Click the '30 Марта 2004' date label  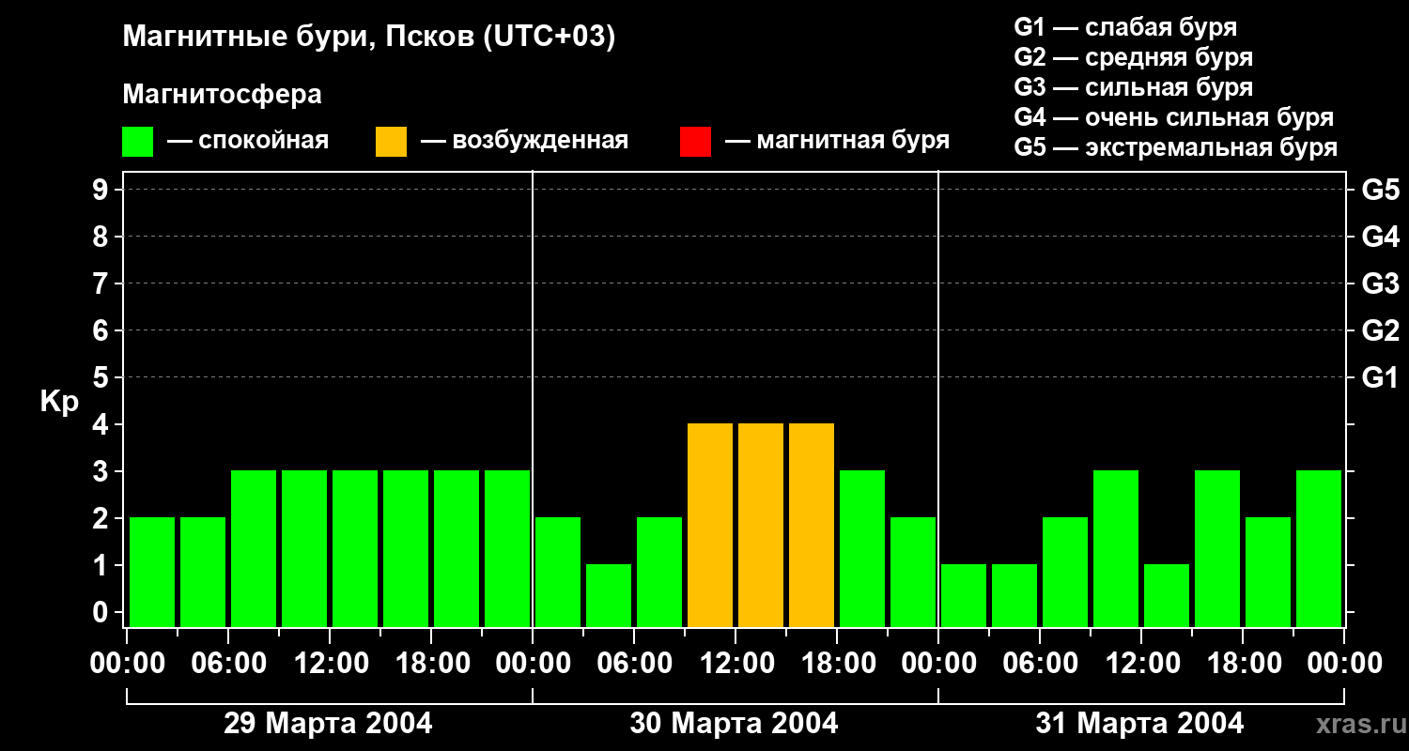[x=734, y=723]
